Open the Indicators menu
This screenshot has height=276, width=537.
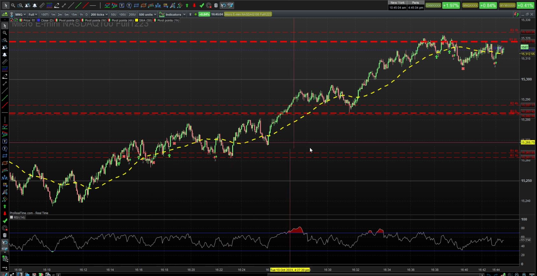point(173,14)
